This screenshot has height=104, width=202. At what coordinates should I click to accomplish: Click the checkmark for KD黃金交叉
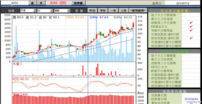point(191,27)
